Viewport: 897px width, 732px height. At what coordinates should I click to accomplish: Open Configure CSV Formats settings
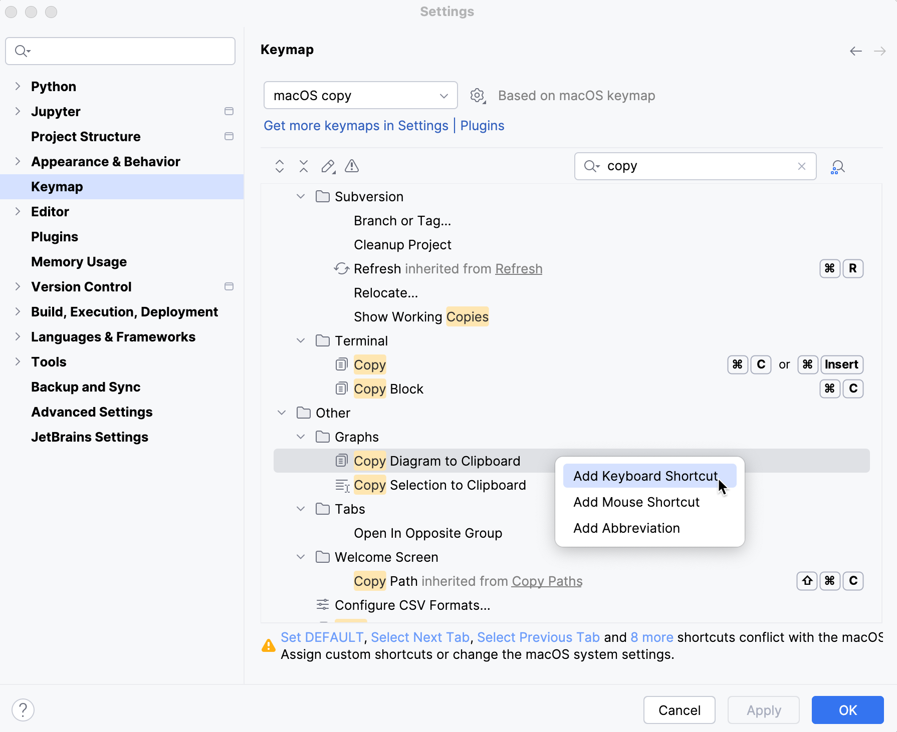click(x=412, y=605)
